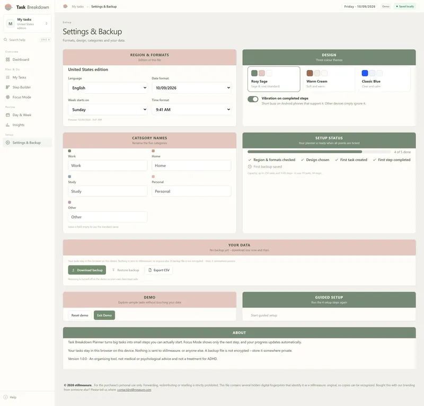424x406 pixels.
Task: Click the Settings & Backup gear icon
Action: [7, 143]
